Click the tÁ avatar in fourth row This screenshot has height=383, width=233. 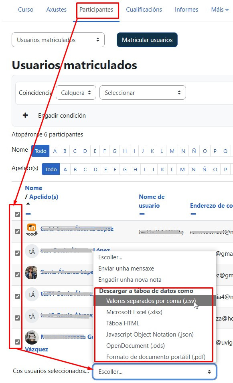point(32,295)
